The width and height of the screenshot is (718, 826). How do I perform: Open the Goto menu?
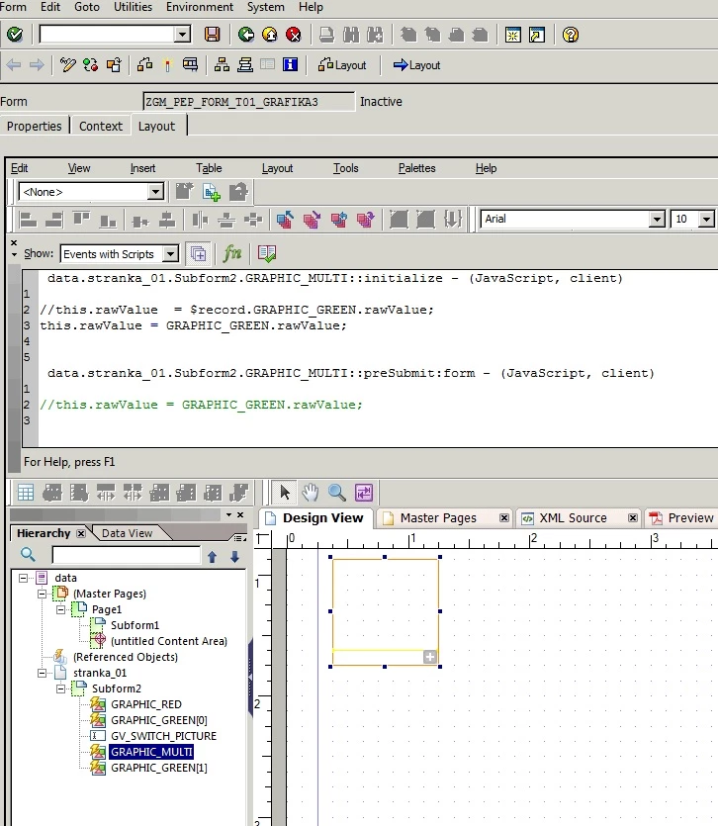87,7
